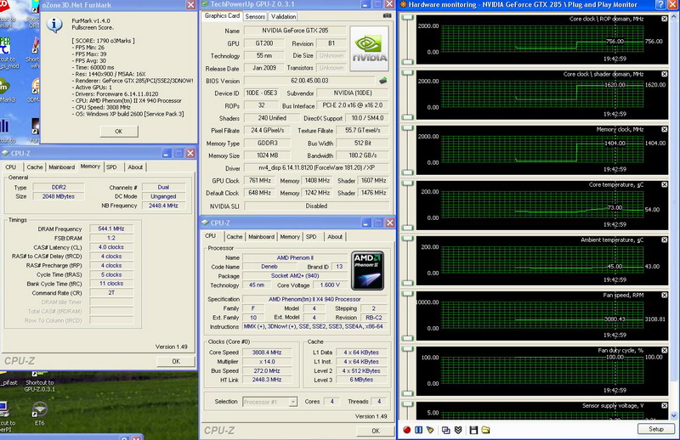Click the GPU-Z camera screenshot icon
This screenshot has width=680, height=440.
pos(387,15)
